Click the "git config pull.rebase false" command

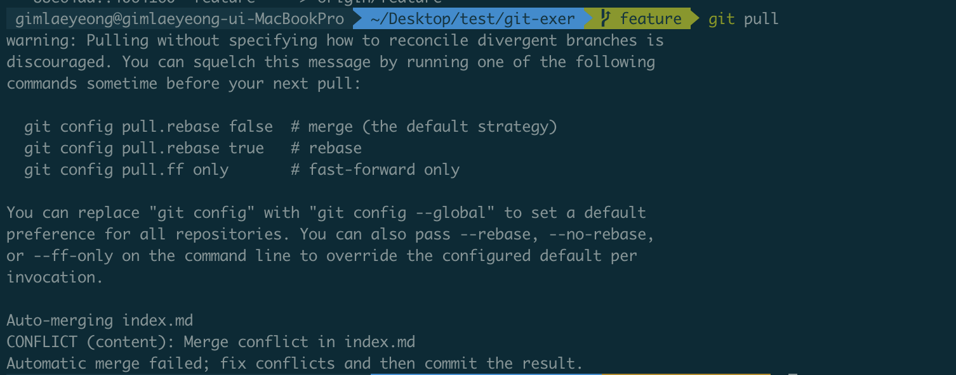point(149,127)
